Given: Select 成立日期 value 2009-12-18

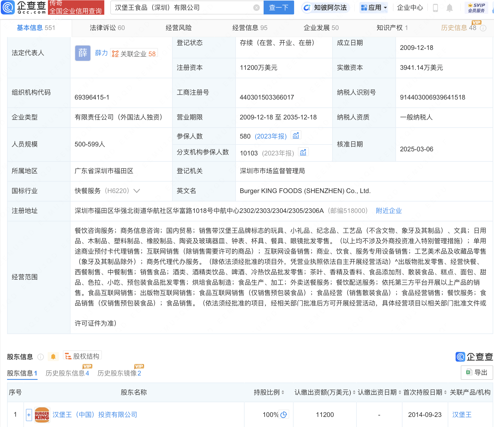Looking at the screenshot, I should (x=416, y=48).
